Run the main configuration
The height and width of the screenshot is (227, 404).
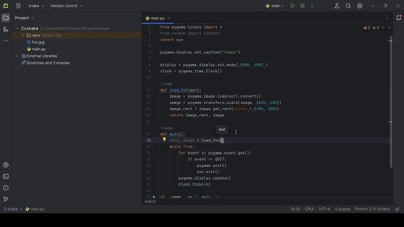(292, 6)
